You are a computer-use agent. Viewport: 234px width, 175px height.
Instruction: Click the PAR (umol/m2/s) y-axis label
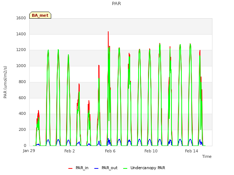[5, 82]
